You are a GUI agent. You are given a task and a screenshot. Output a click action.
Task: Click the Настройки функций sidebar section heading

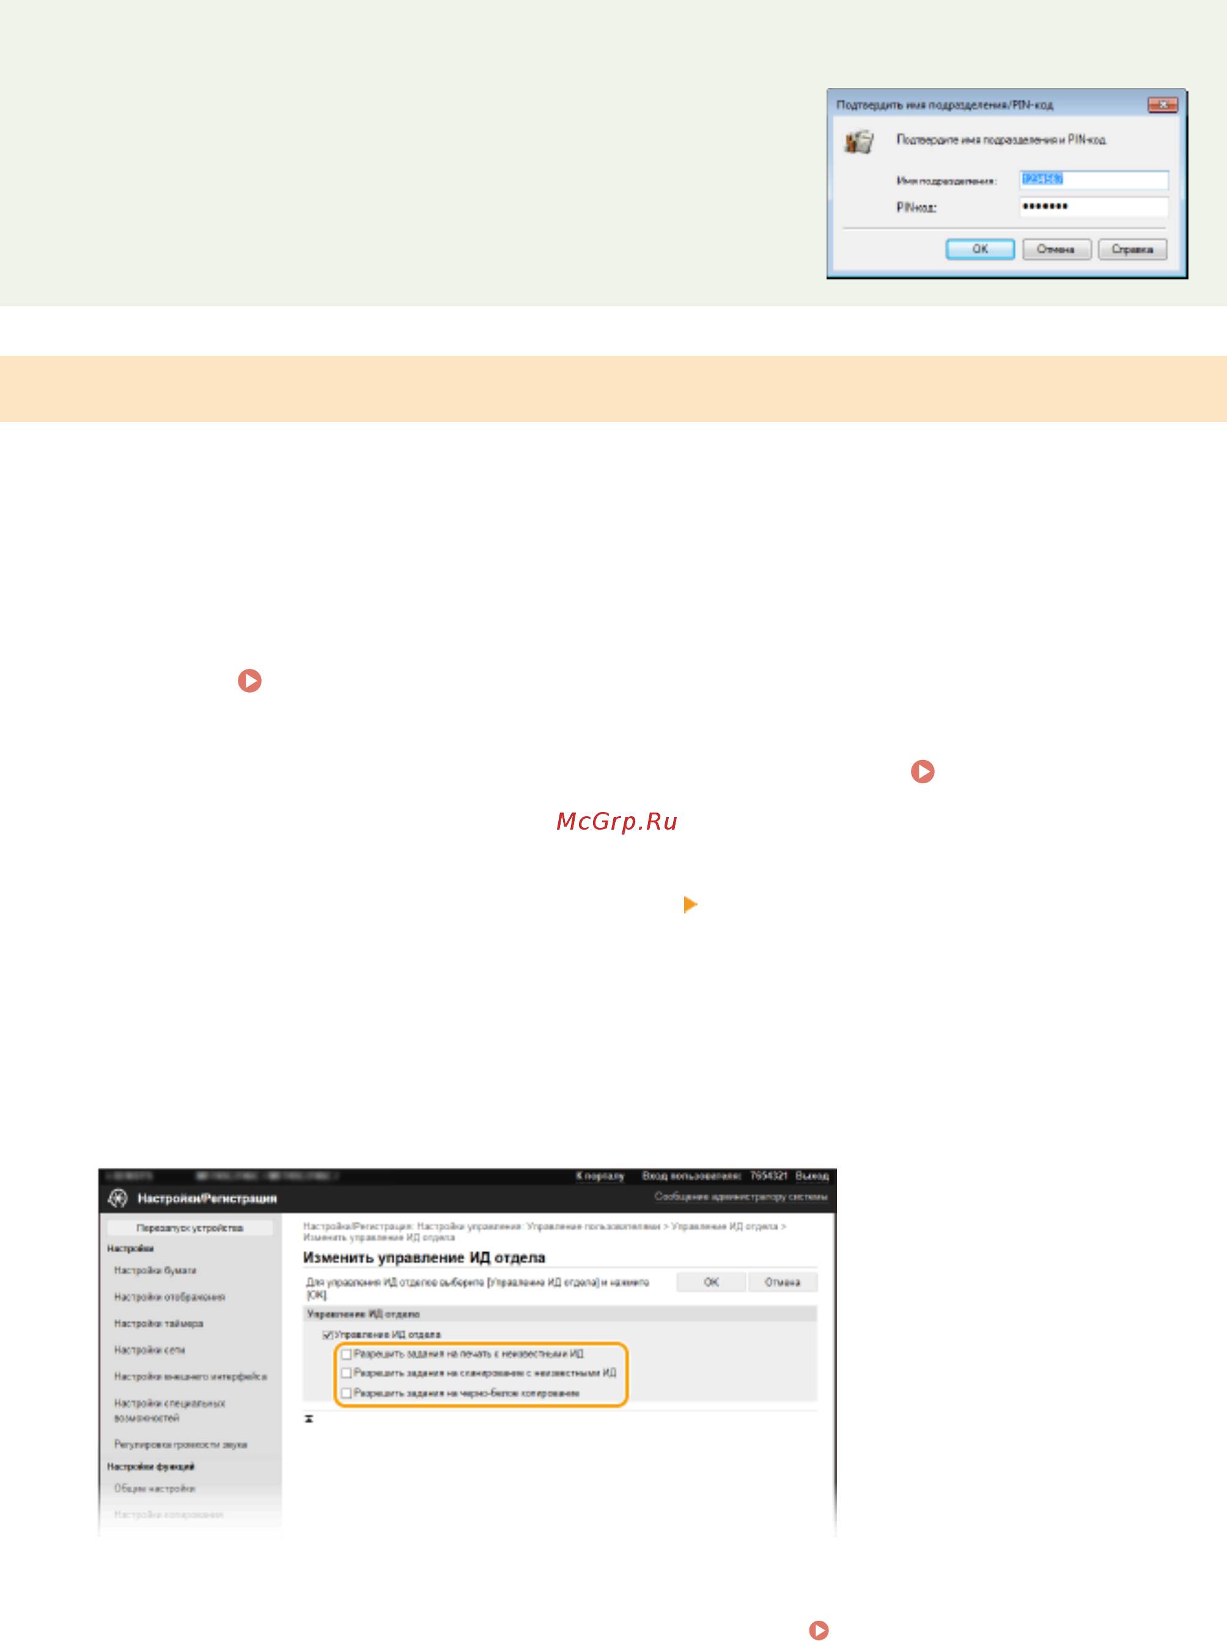tap(150, 1467)
